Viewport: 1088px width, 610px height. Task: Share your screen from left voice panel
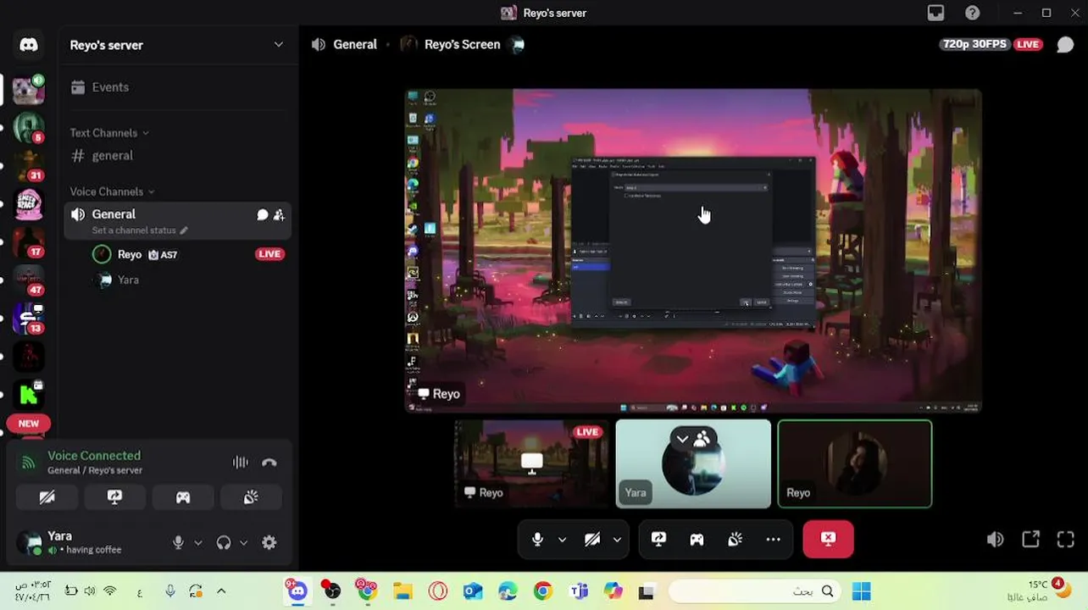pos(115,497)
